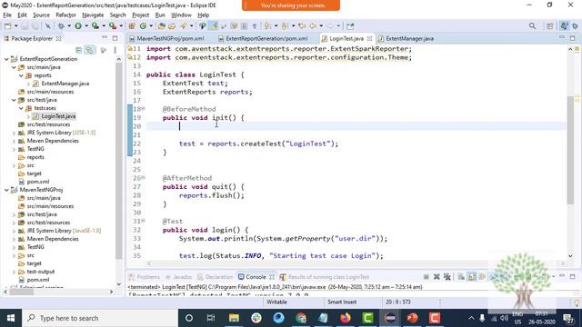Open Windows Start menu
Image resolution: width=582 pixels, height=327 pixels.
pos(11,318)
